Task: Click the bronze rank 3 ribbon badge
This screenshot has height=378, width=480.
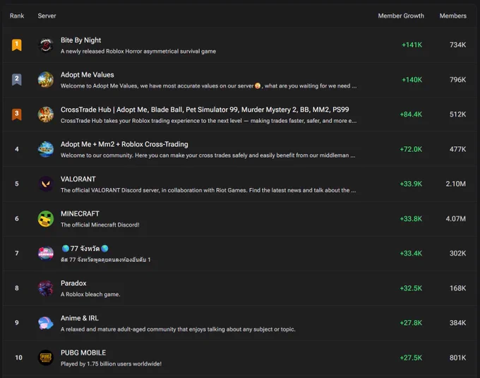Action: click(17, 114)
